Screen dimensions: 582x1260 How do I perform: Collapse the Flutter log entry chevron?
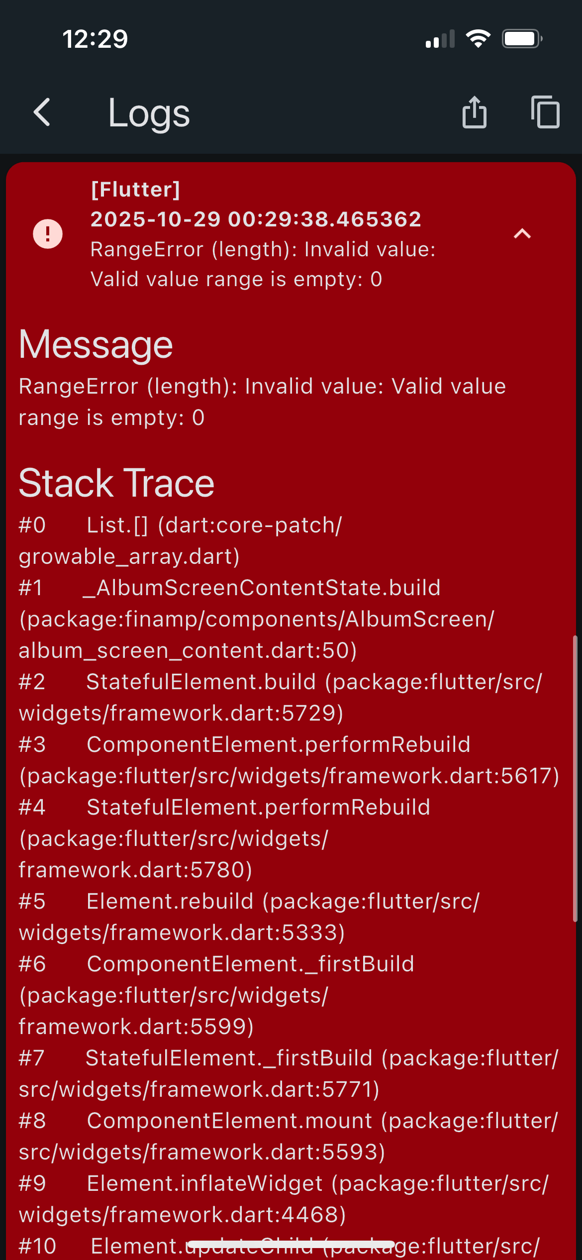[x=522, y=234]
